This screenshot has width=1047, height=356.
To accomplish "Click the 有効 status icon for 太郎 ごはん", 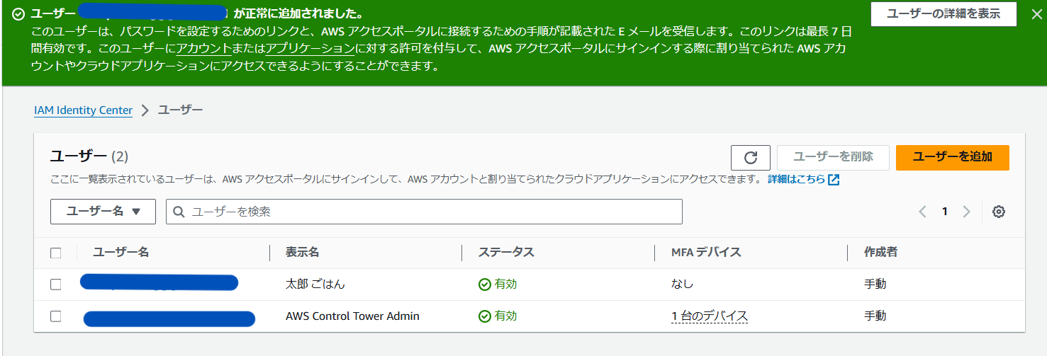I will point(485,285).
